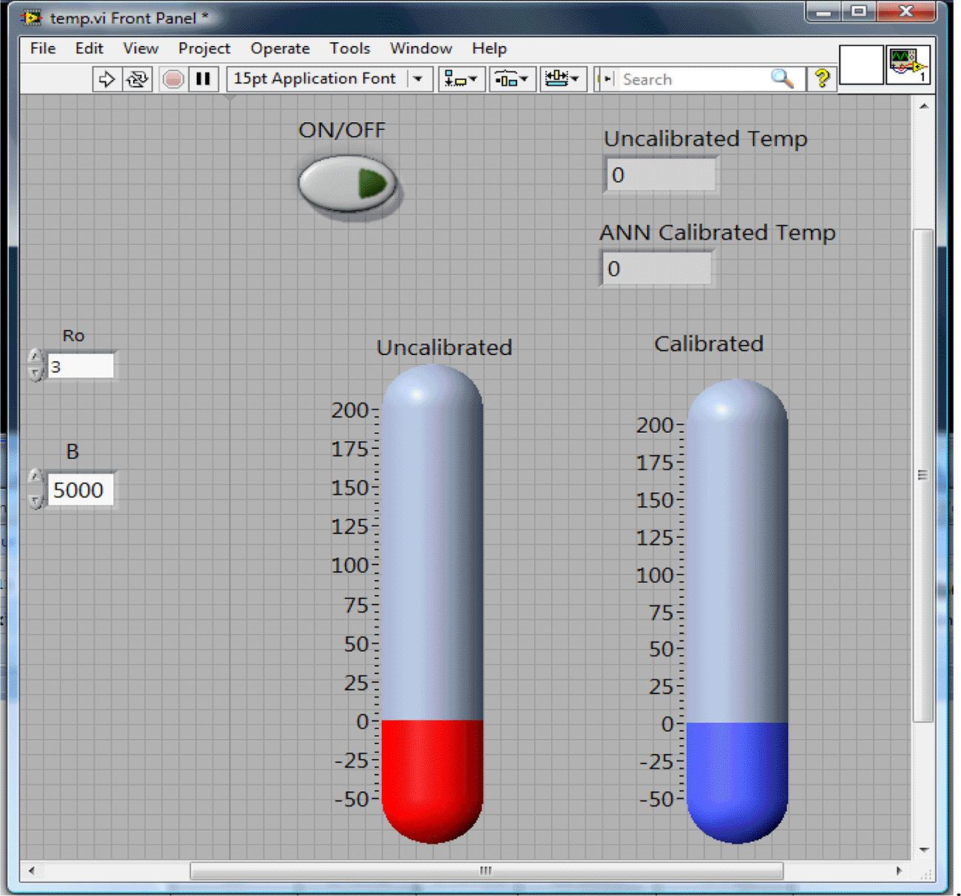Click the Abort Execution stop button

point(173,79)
